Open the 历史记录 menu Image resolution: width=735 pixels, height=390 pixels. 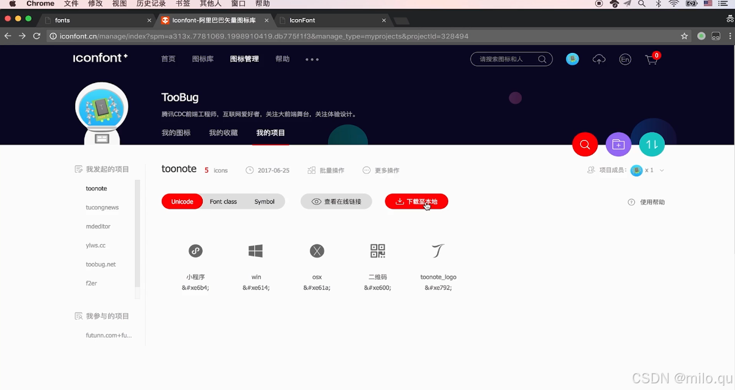[x=151, y=4]
